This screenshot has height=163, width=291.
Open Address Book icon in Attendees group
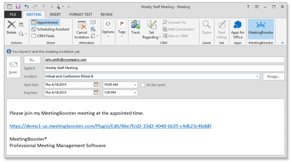pyautogui.click(x=93, y=22)
